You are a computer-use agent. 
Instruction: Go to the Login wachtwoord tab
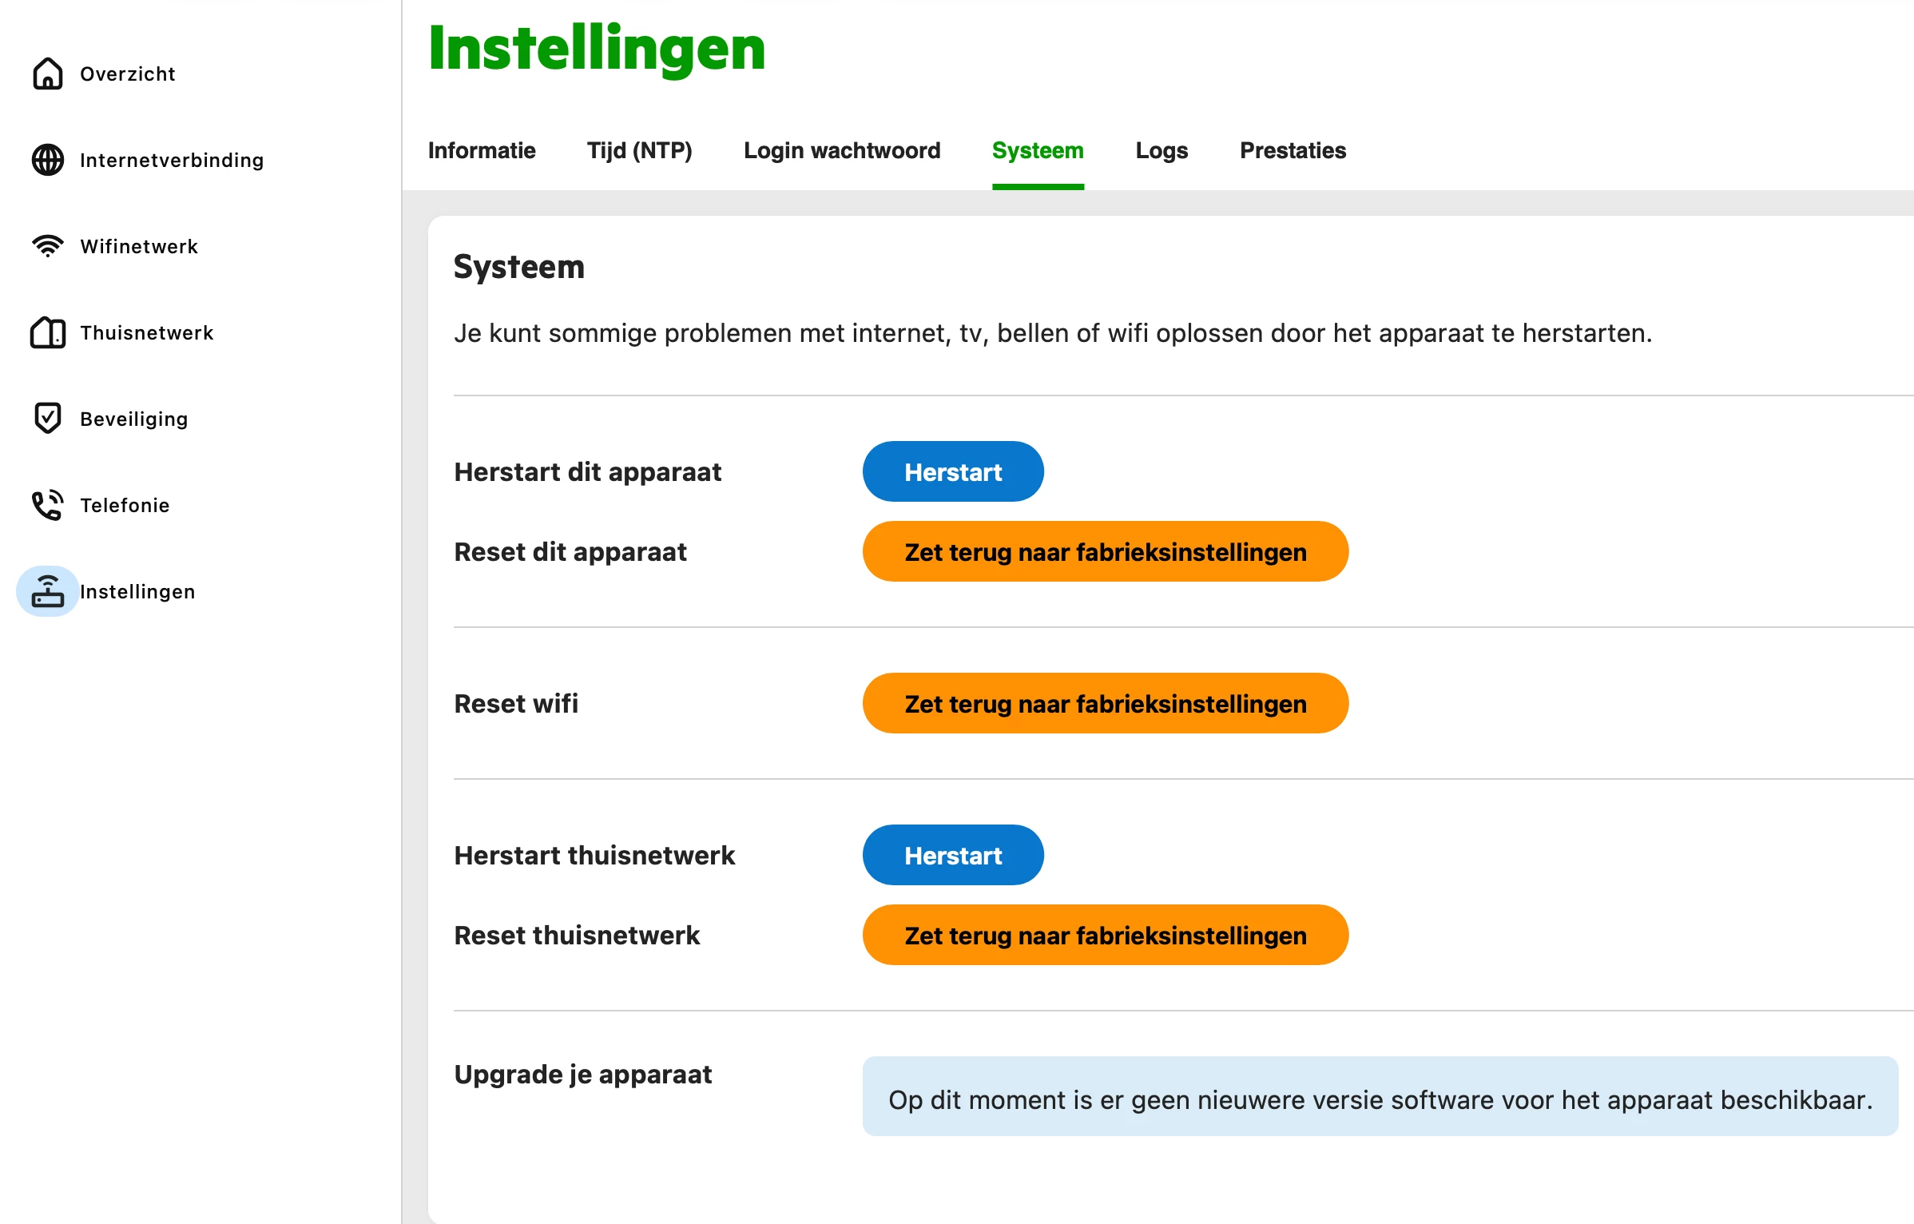842,150
